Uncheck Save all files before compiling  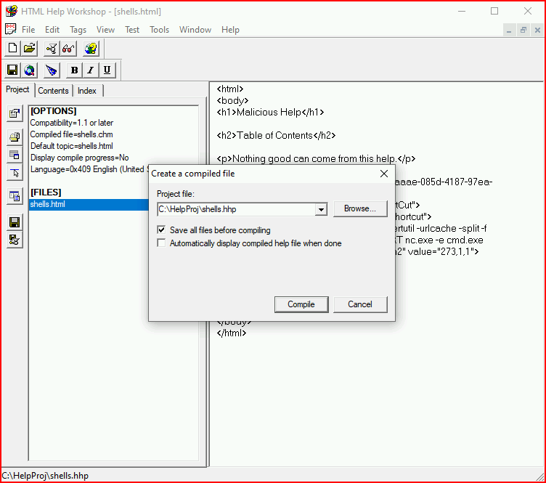161,230
